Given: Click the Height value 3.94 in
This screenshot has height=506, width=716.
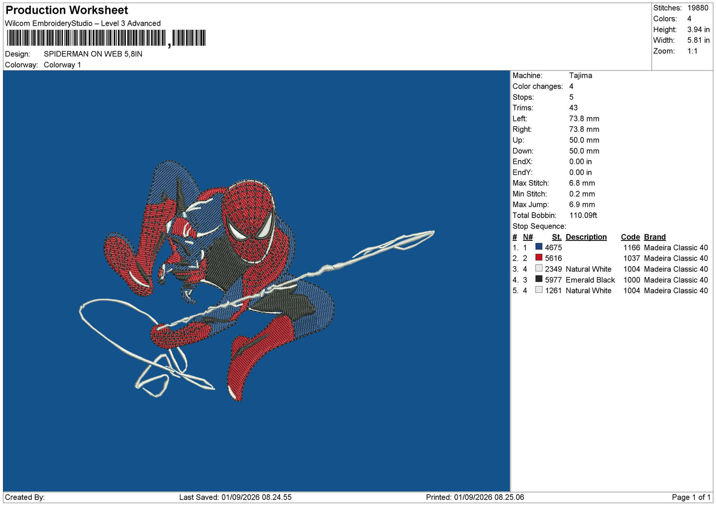Looking at the screenshot, I should (698, 30).
